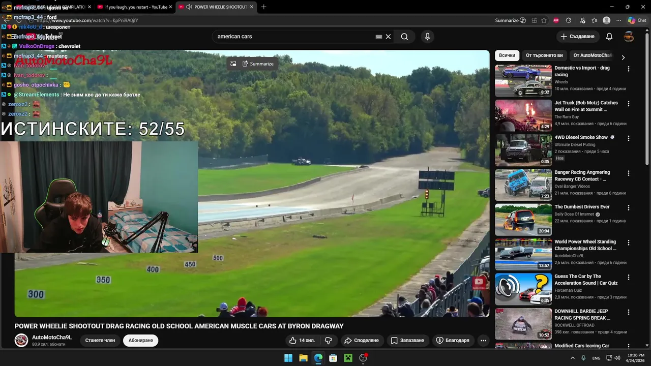Click the Summarize button in address bar
The image size is (651, 366).
510,20
